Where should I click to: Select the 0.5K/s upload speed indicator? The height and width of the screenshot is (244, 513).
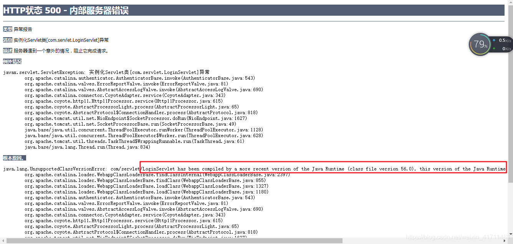tap(505, 40)
